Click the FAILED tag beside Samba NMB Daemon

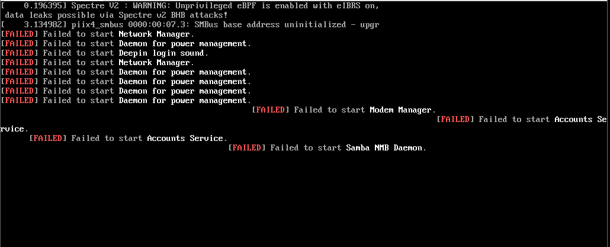[x=246, y=147]
